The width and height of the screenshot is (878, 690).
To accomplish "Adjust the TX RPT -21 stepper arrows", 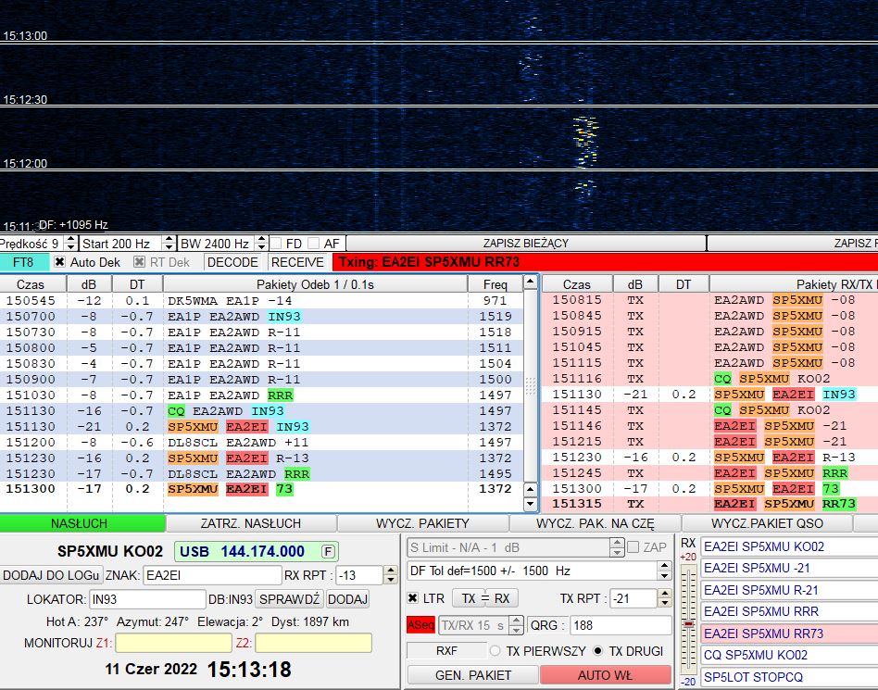I will 664,598.
